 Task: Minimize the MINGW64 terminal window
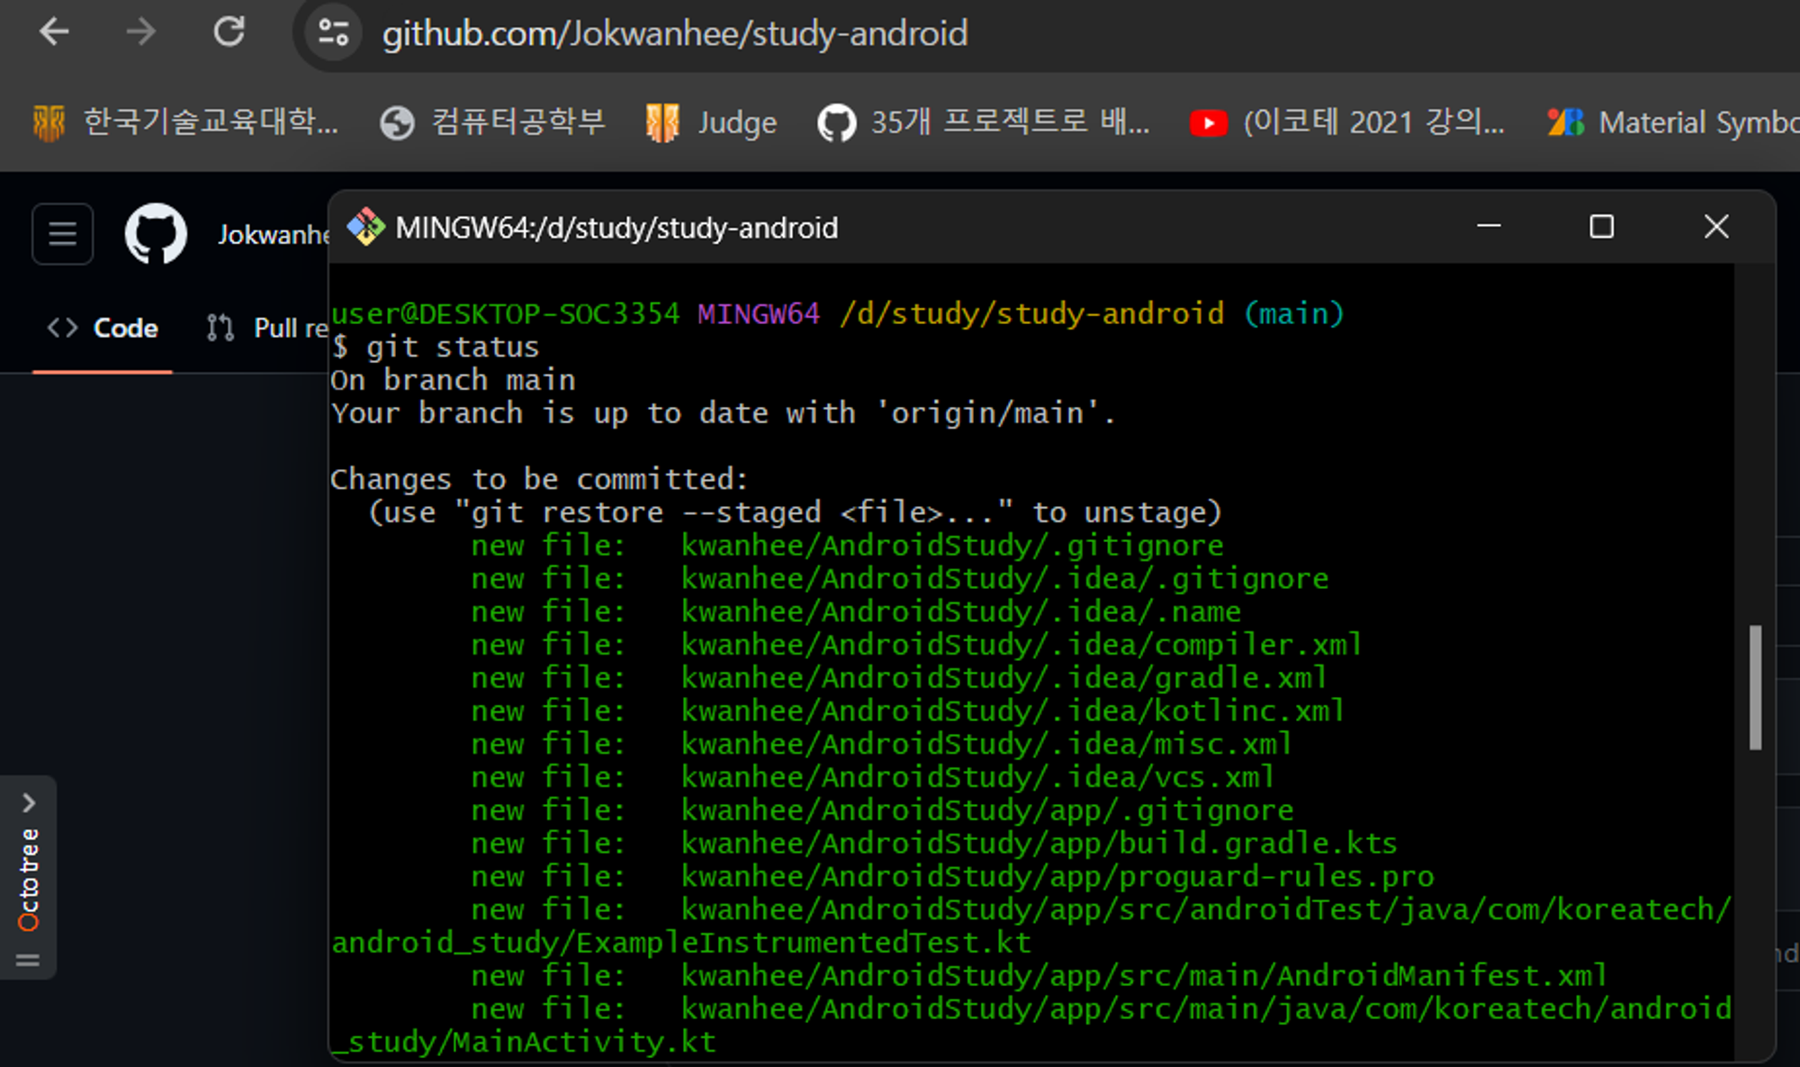coord(1489,226)
